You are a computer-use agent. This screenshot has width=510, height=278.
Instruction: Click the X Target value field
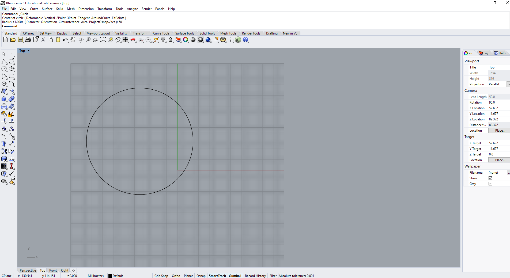[x=499, y=143]
